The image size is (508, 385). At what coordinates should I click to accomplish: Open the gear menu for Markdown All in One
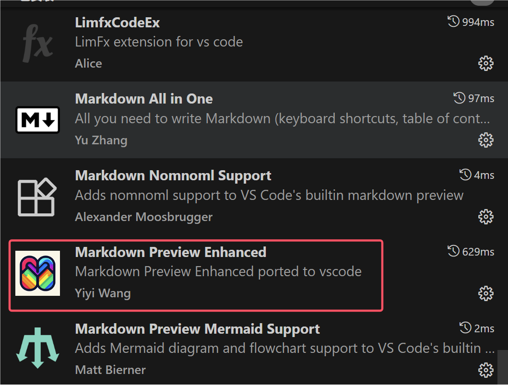point(486,140)
